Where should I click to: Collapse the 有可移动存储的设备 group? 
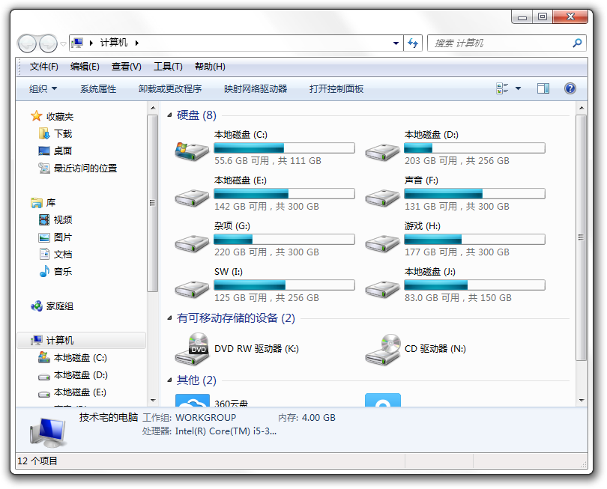(171, 318)
